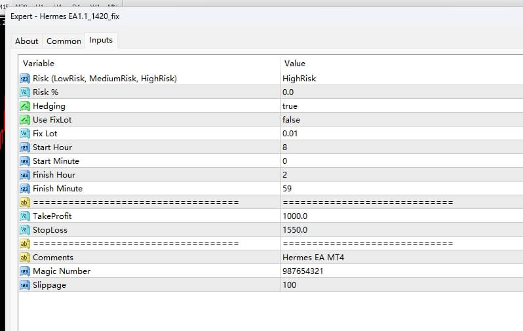This screenshot has height=331, width=523.
Task: Select the Start Hour variable name
Action: pyautogui.click(x=52, y=147)
